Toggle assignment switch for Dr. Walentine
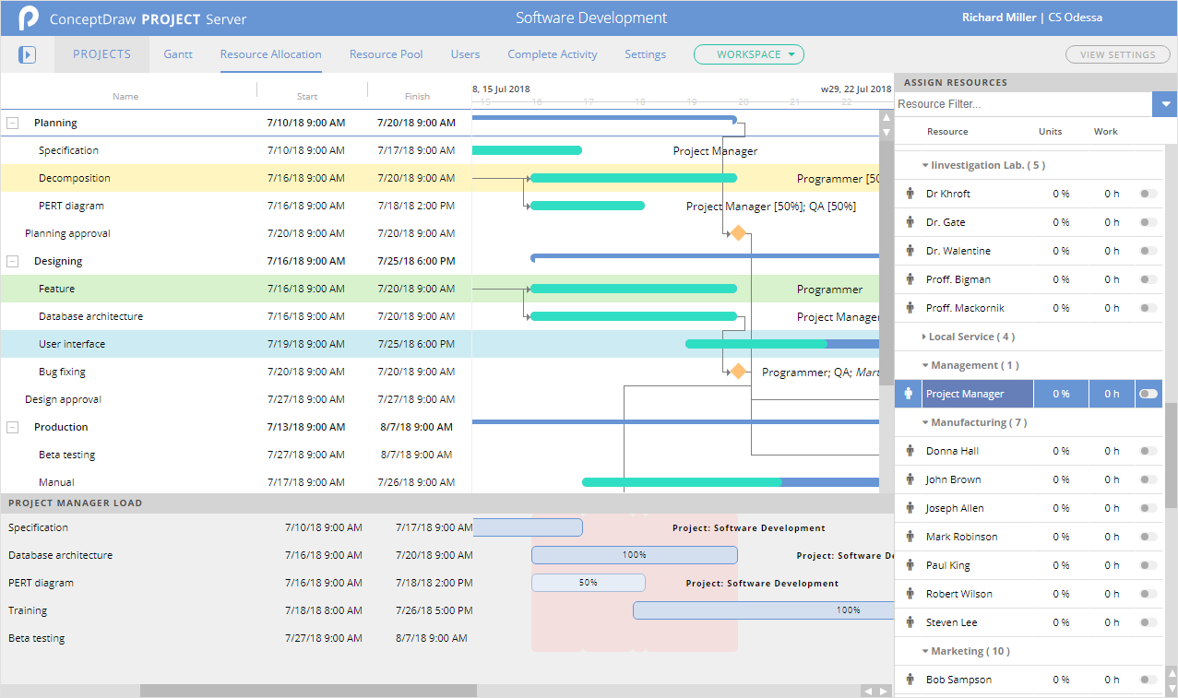 [x=1148, y=251]
